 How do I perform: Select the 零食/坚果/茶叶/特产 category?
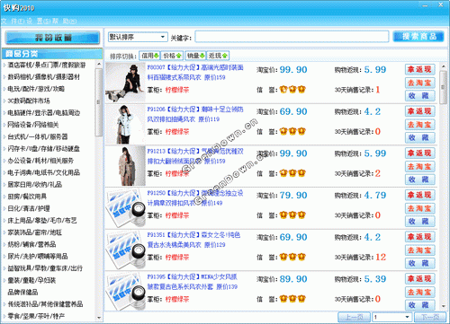[x=36, y=316]
